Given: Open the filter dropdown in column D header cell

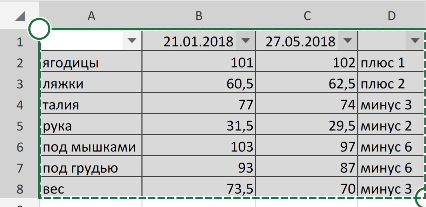Looking at the screenshot, I should click(x=415, y=41).
